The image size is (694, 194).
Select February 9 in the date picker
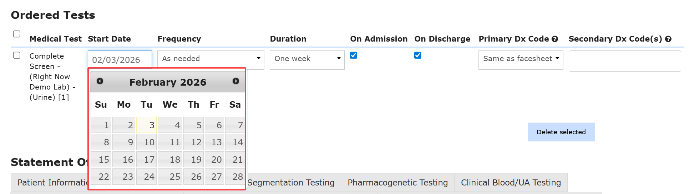tap(124, 142)
